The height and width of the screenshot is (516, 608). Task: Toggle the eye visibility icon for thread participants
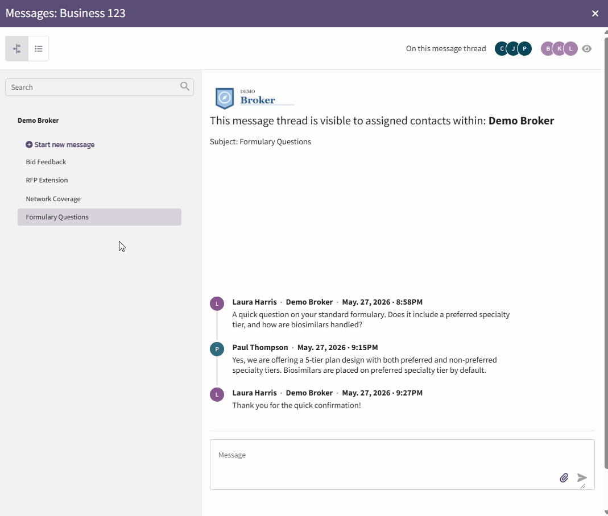587,48
